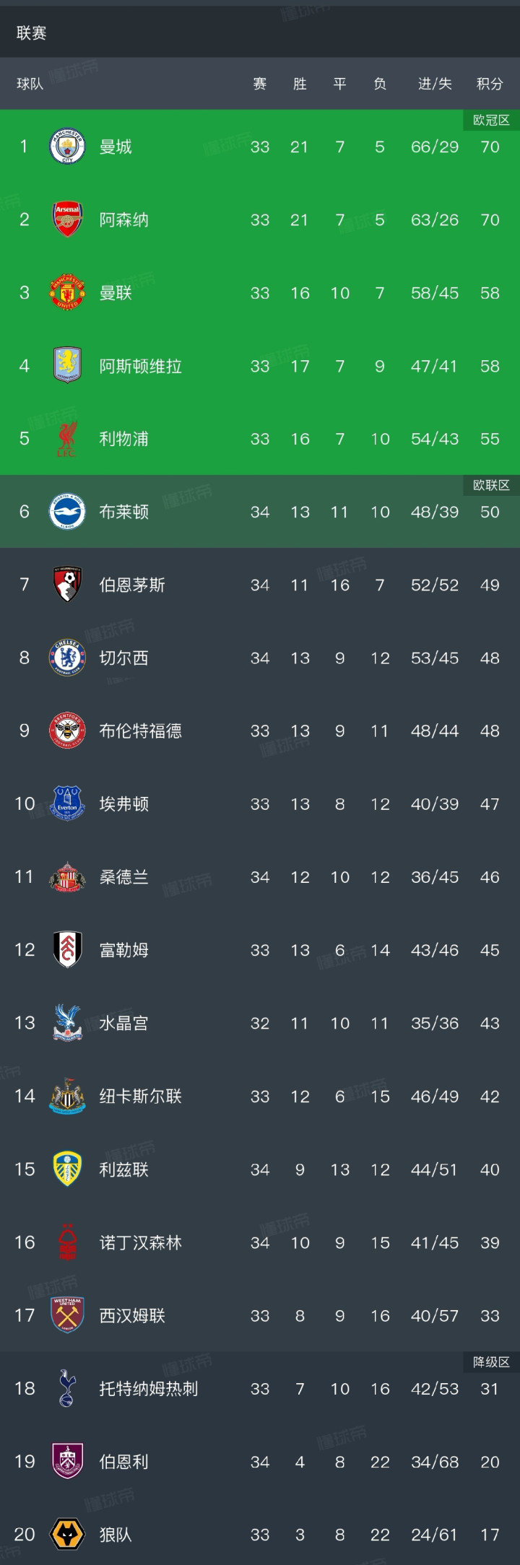
Task: Click the Arsenal club crest
Action: coord(67,219)
